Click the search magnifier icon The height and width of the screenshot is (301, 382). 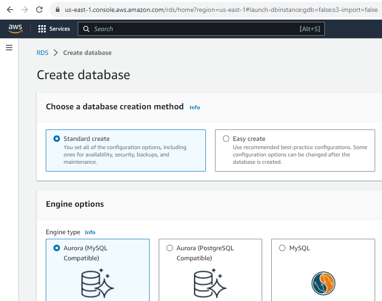(x=86, y=29)
